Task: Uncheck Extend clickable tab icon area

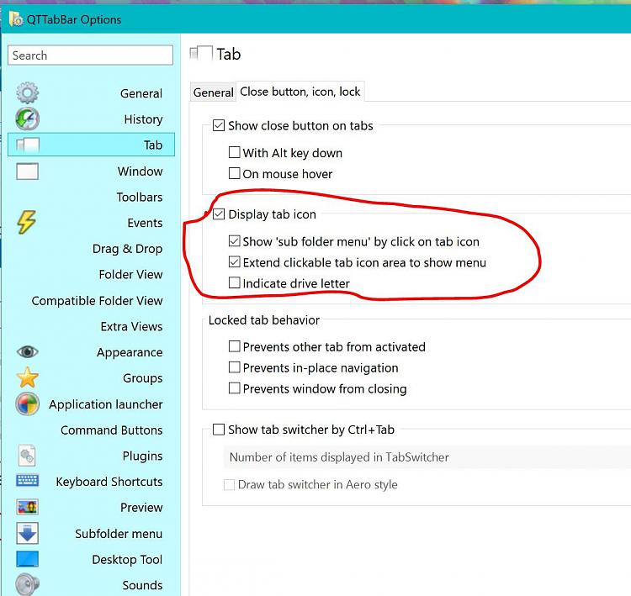Action: (x=234, y=261)
